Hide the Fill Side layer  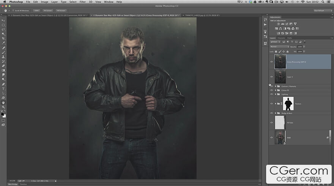[x=271, y=122]
